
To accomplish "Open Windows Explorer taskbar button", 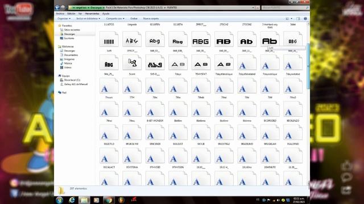I will coord(84,200).
